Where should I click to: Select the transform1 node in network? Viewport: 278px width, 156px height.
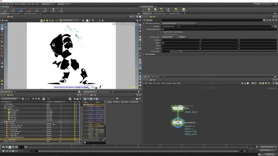(x=178, y=123)
